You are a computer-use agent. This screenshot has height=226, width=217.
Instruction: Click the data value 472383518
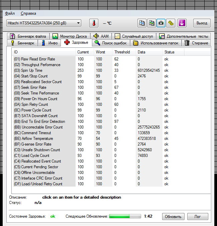pos(147,139)
